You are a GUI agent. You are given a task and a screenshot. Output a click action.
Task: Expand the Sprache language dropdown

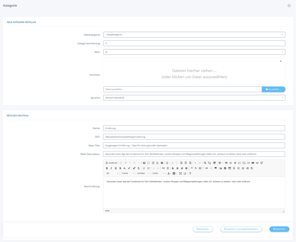tap(194, 98)
